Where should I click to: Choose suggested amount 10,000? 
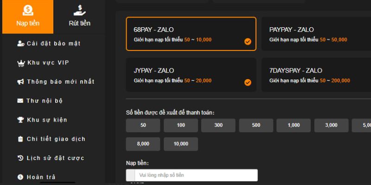(x=181, y=144)
